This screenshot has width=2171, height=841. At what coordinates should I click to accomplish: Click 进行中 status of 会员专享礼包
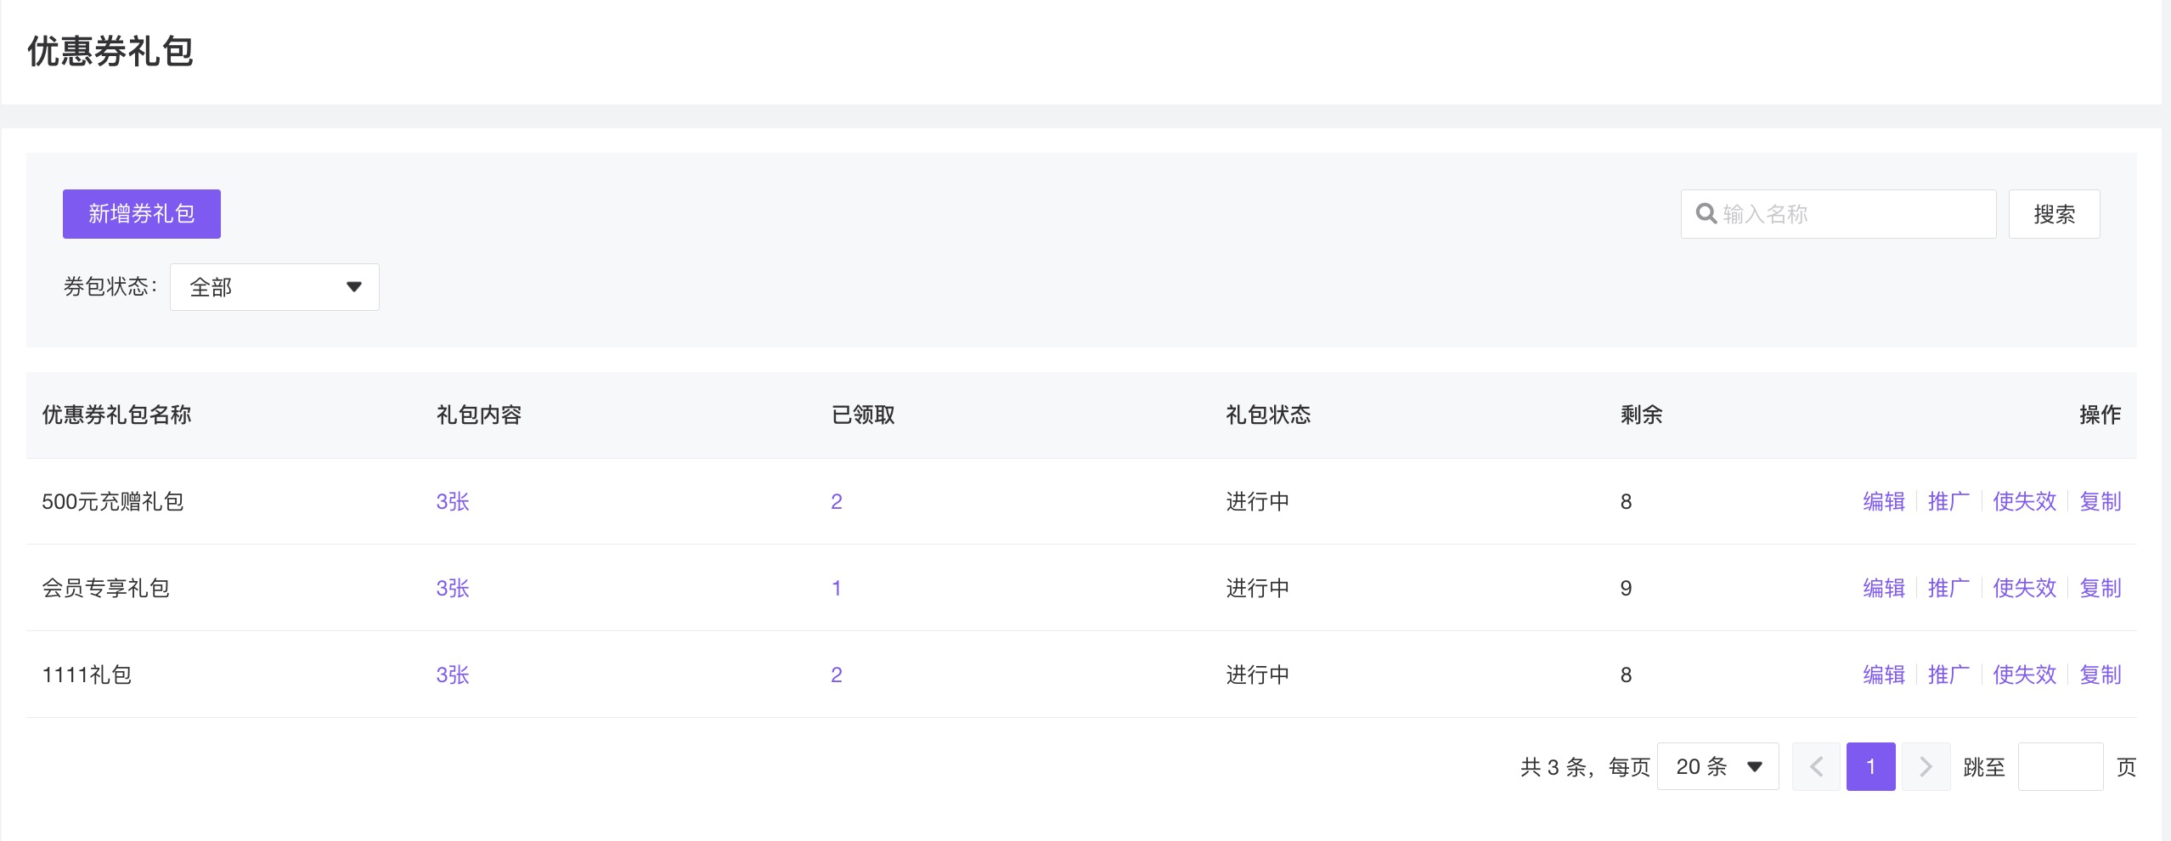click(1258, 589)
